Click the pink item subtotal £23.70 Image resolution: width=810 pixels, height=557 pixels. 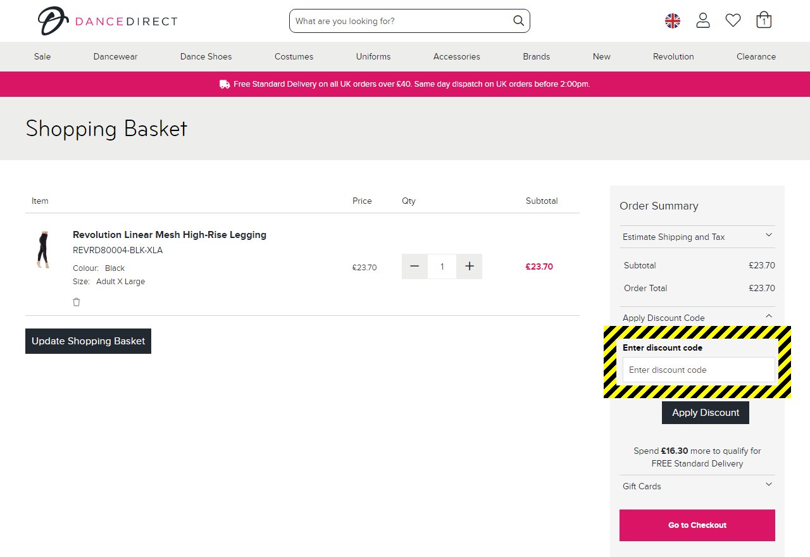(539, 266)
